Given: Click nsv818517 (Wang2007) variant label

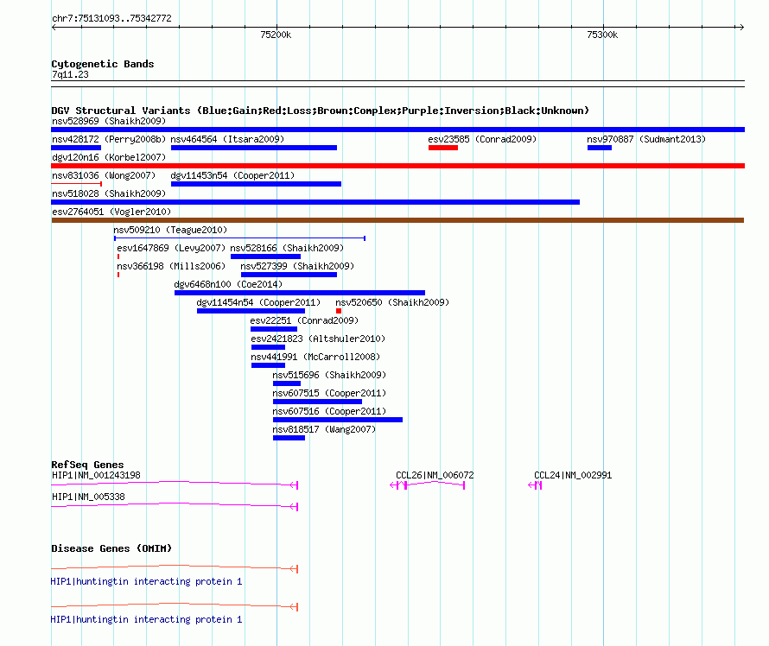Looking at the screenshot, I should pos(324,429).
